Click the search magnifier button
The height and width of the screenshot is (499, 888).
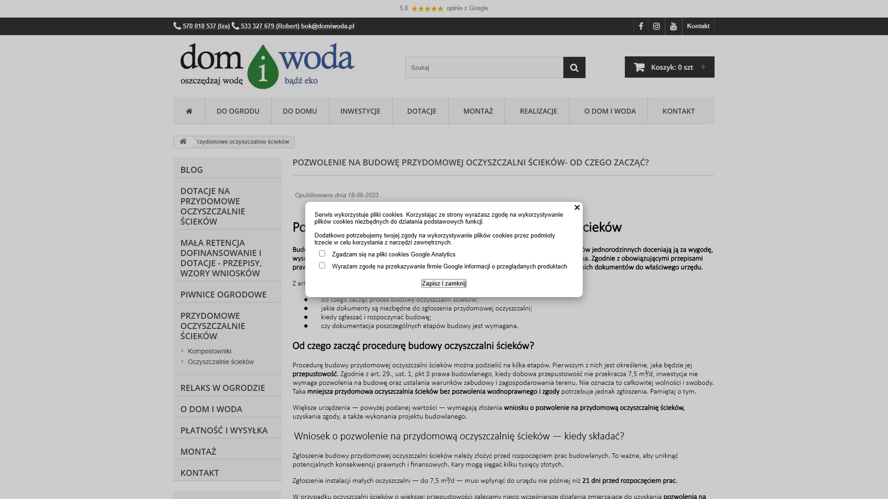coord(574,67)
